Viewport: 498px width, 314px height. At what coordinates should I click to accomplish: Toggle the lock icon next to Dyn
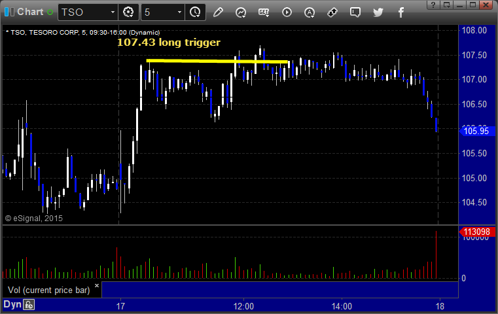[29, 305]
